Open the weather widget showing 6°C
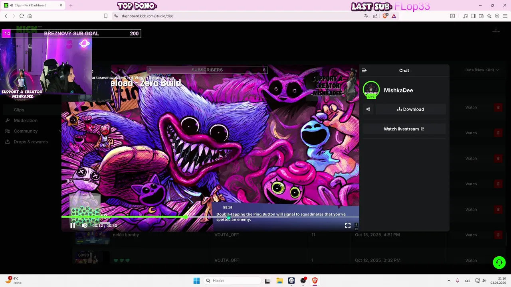 (13, 281)
